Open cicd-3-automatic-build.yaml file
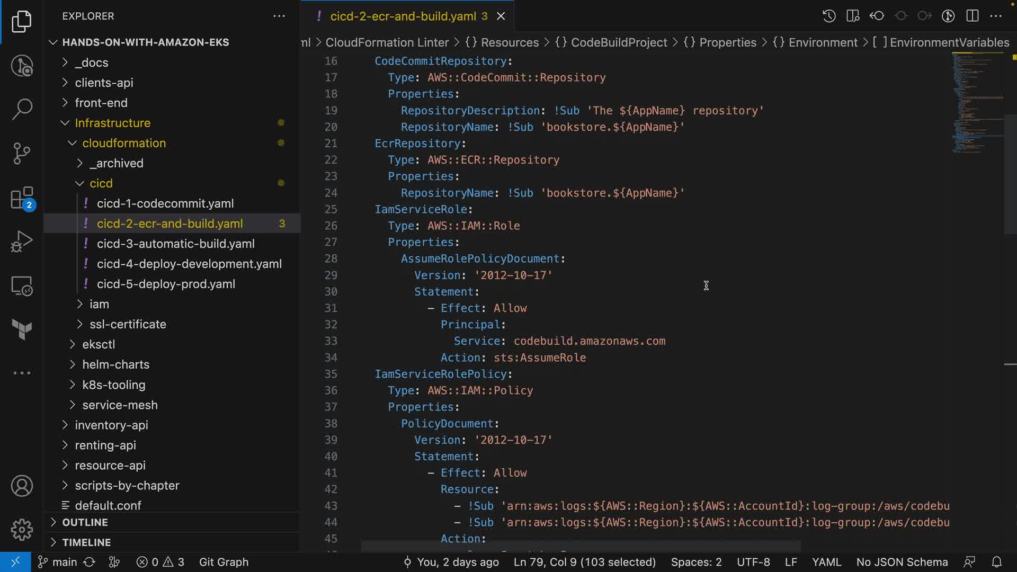This screenshot has width=1017, height=572. coord(175,244)
